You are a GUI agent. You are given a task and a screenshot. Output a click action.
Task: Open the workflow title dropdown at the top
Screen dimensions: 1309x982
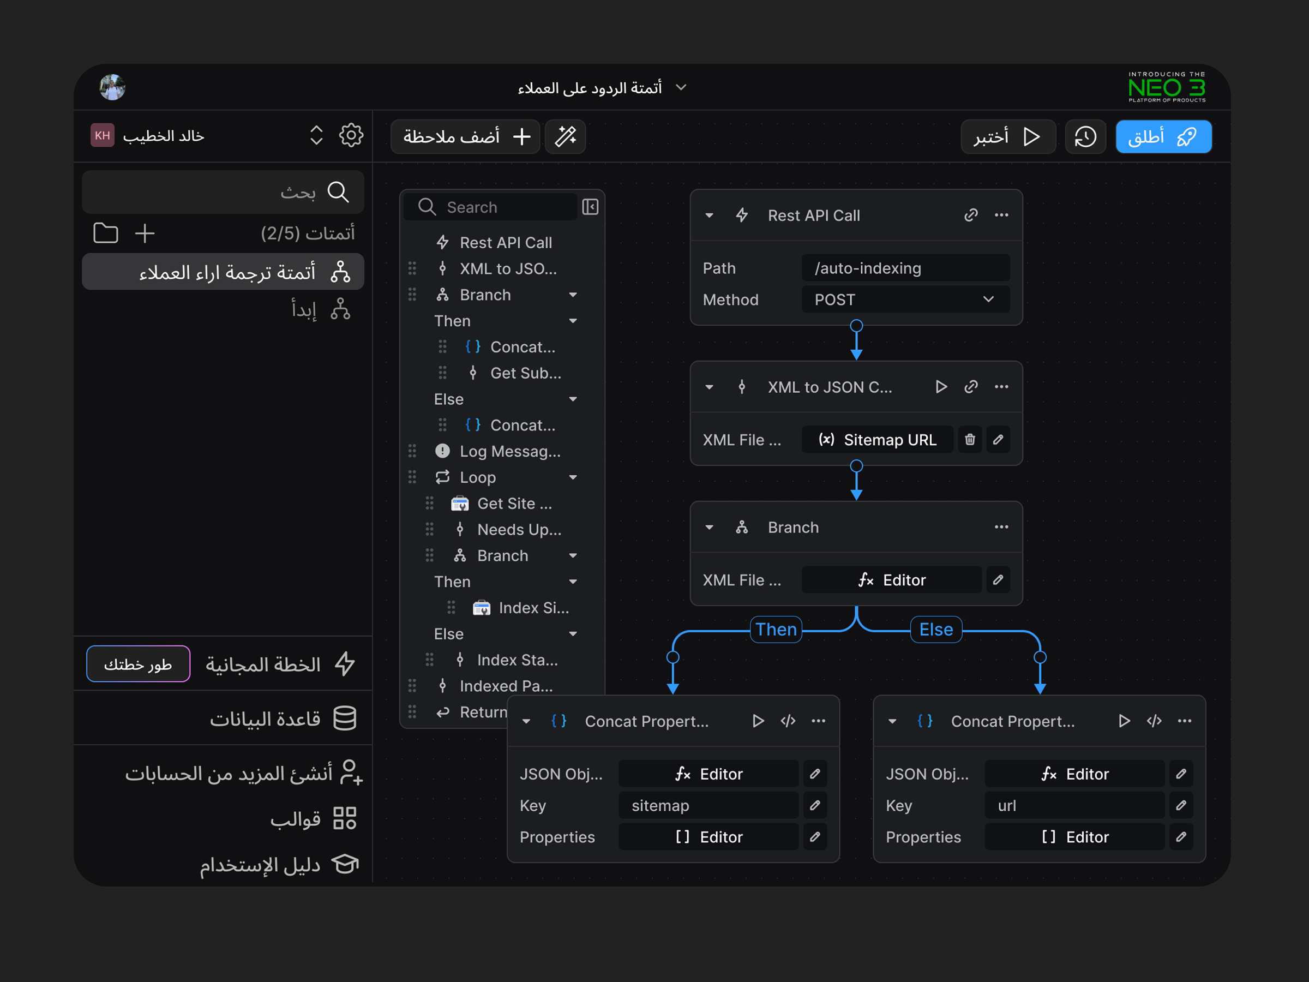pos(681,87)
